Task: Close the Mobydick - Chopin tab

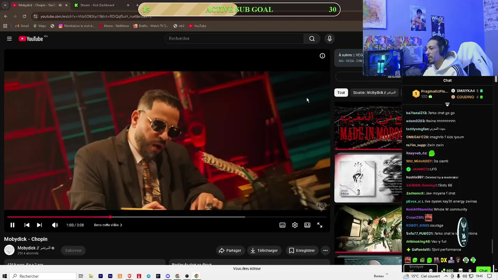Action: tap(66, 5)
